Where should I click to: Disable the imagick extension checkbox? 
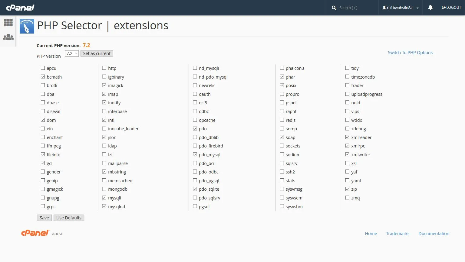click(x=104, y=85)
